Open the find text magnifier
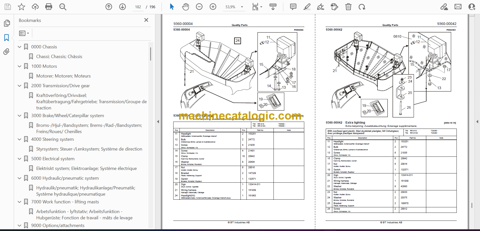The height and width of the screenshot is (231, 480). (63, 7)
